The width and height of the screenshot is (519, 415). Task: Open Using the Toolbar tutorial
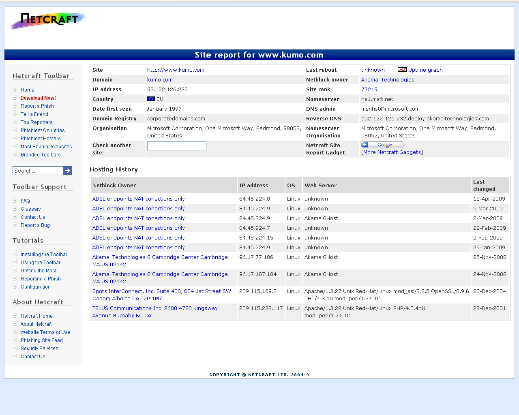41,263
